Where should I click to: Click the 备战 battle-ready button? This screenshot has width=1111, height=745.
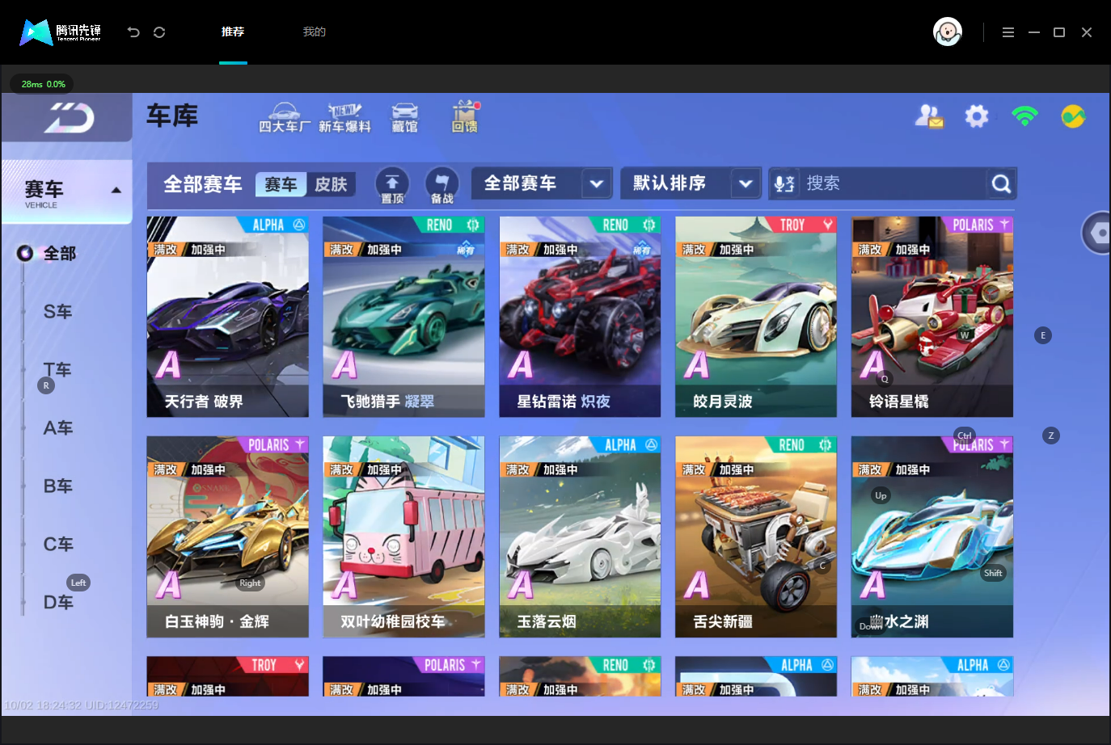(x=441, y=185)
